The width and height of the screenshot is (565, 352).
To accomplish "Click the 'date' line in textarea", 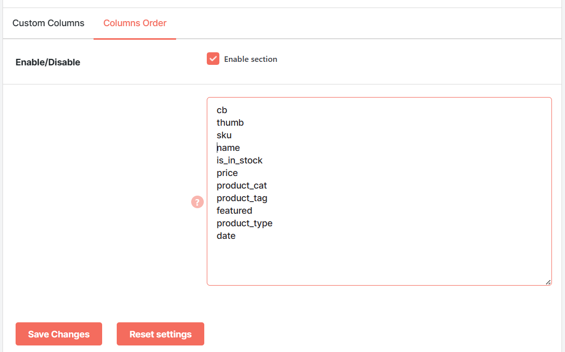I will click(x=226, y=236).
